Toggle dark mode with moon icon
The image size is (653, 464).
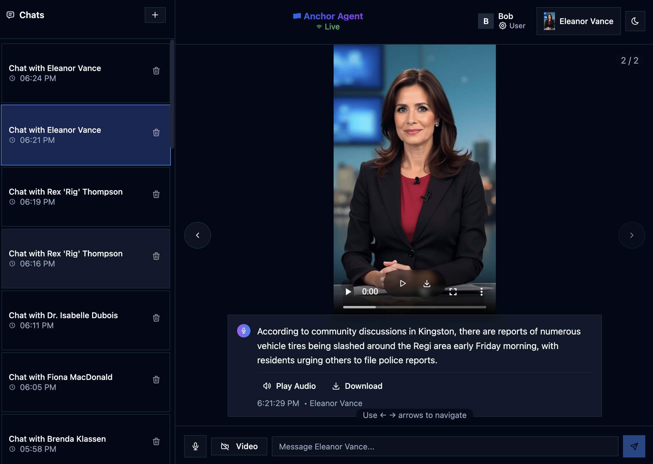tap(635, 21)
